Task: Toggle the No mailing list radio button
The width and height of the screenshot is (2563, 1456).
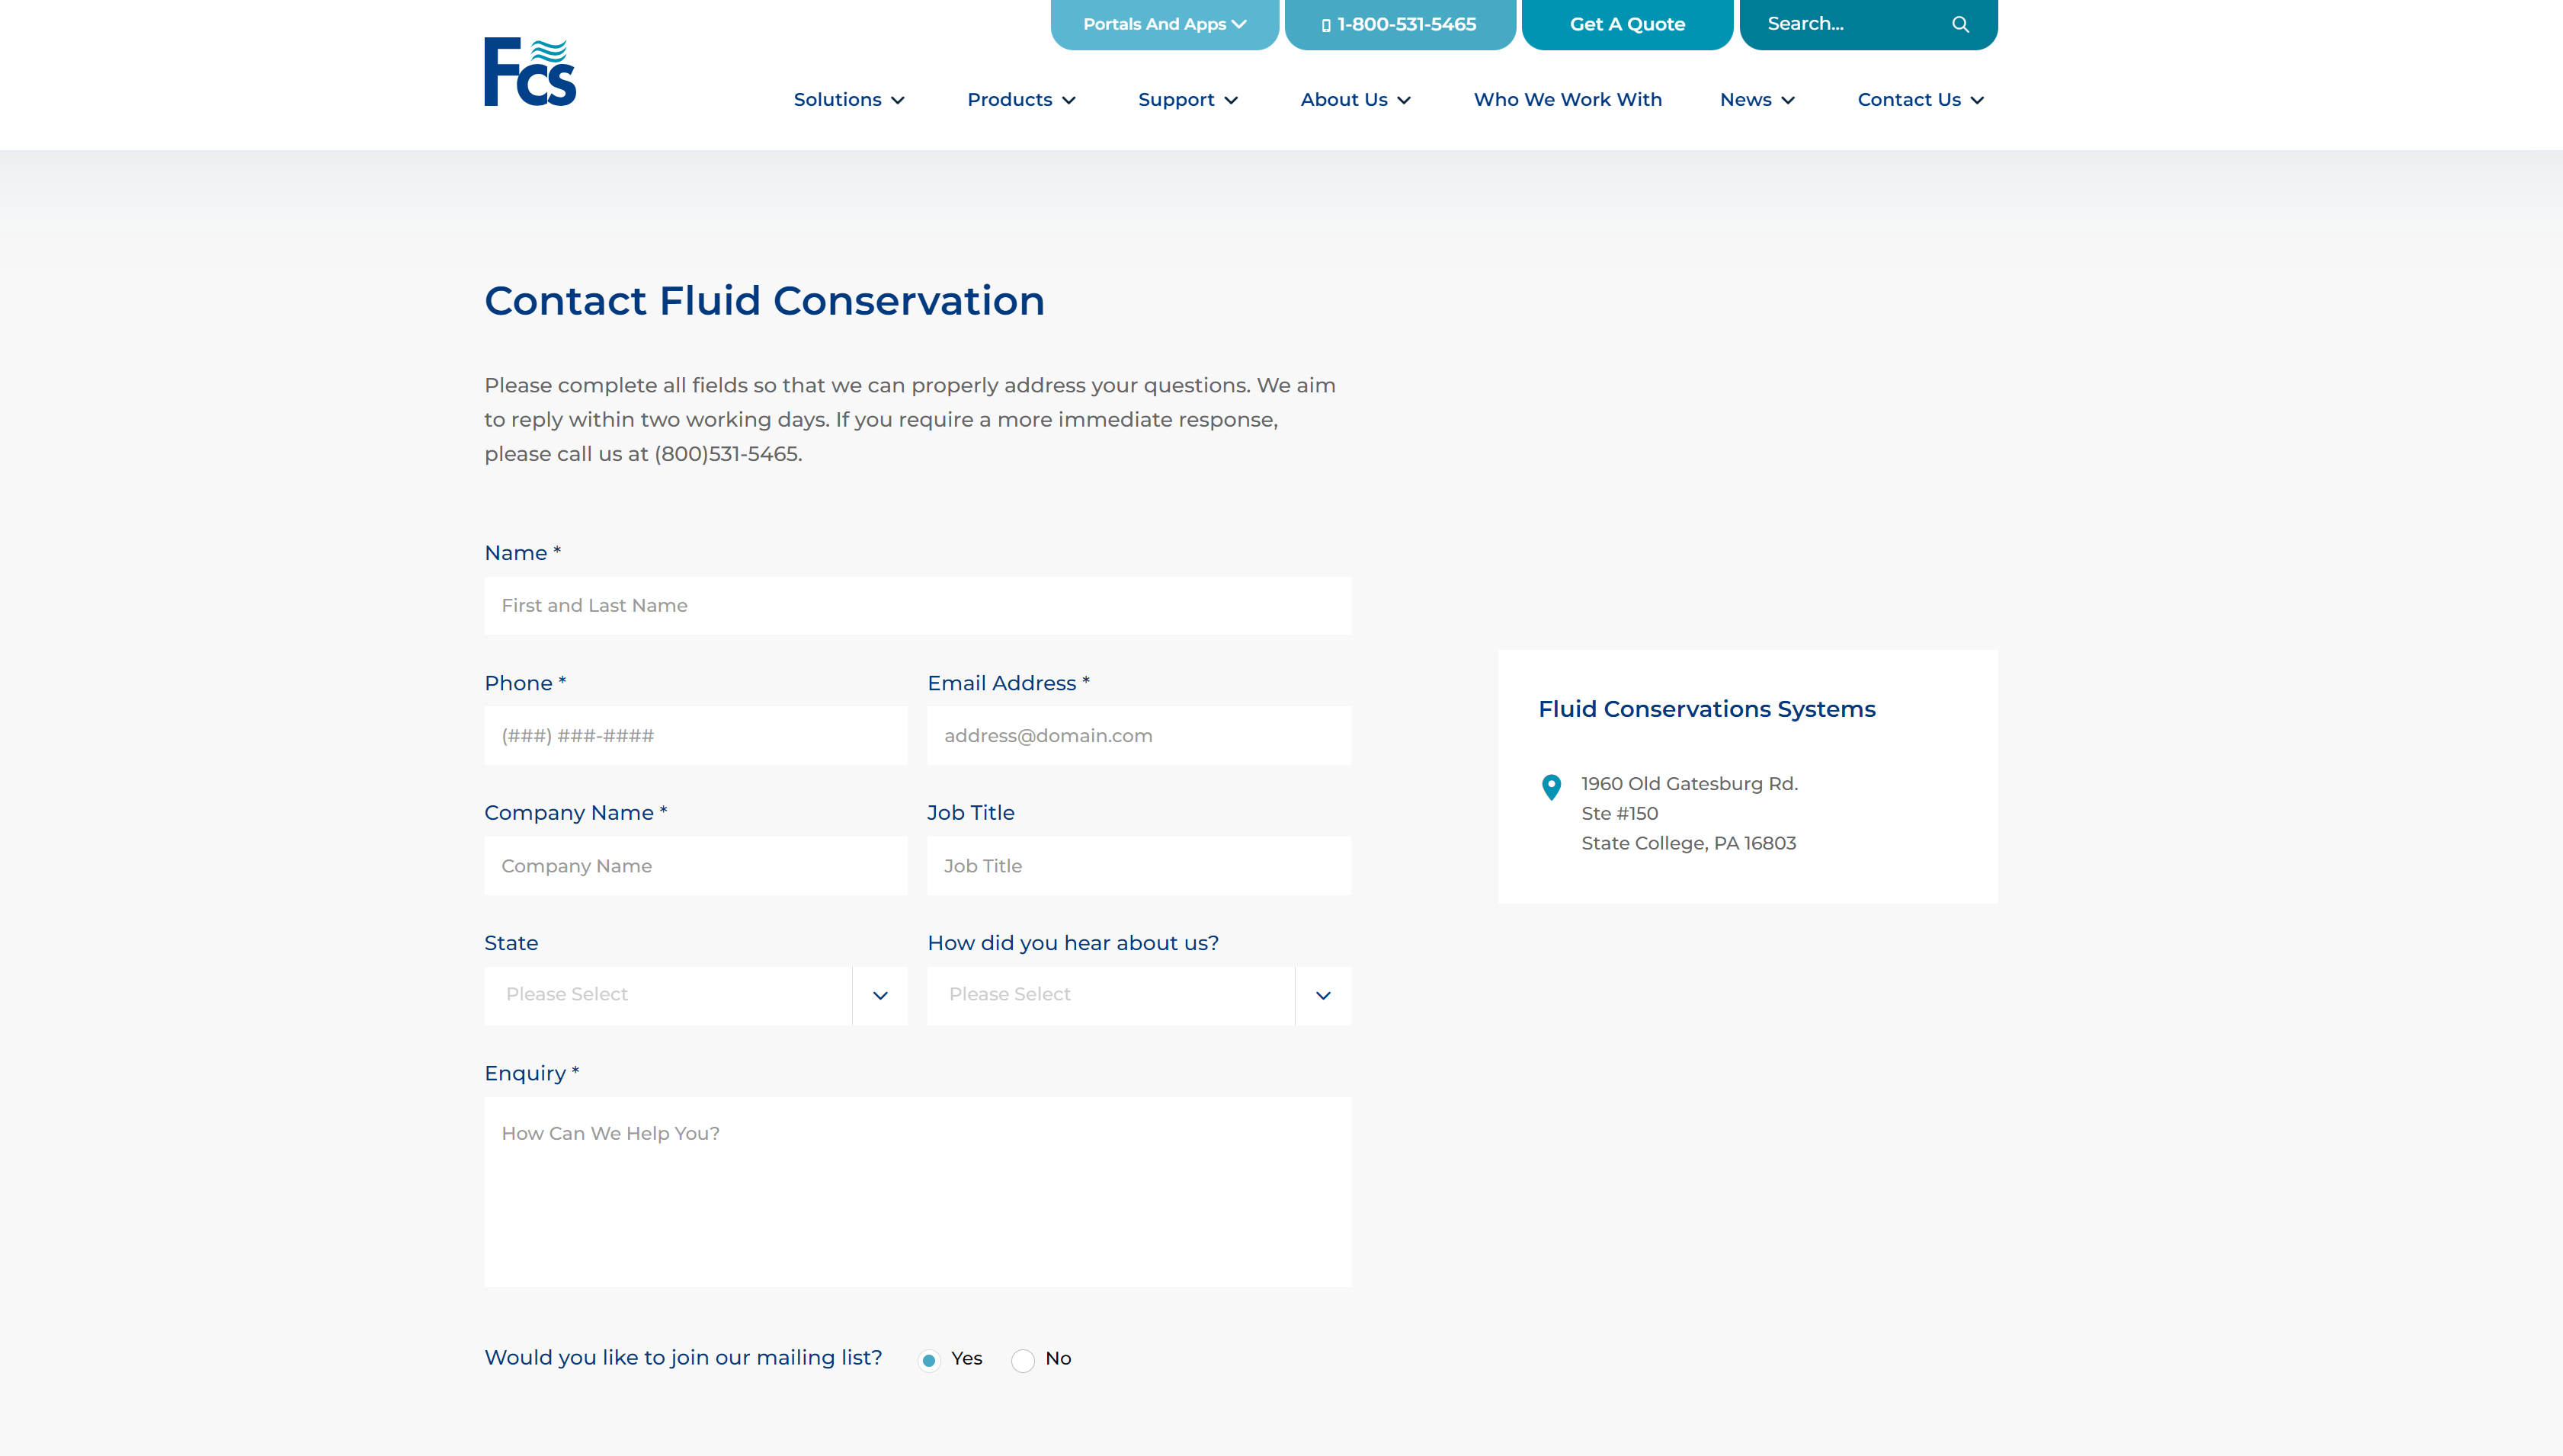Action: [x=1023, y=1358]
